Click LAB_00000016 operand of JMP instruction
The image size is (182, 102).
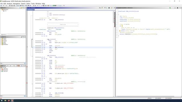[x=59, y=20]
